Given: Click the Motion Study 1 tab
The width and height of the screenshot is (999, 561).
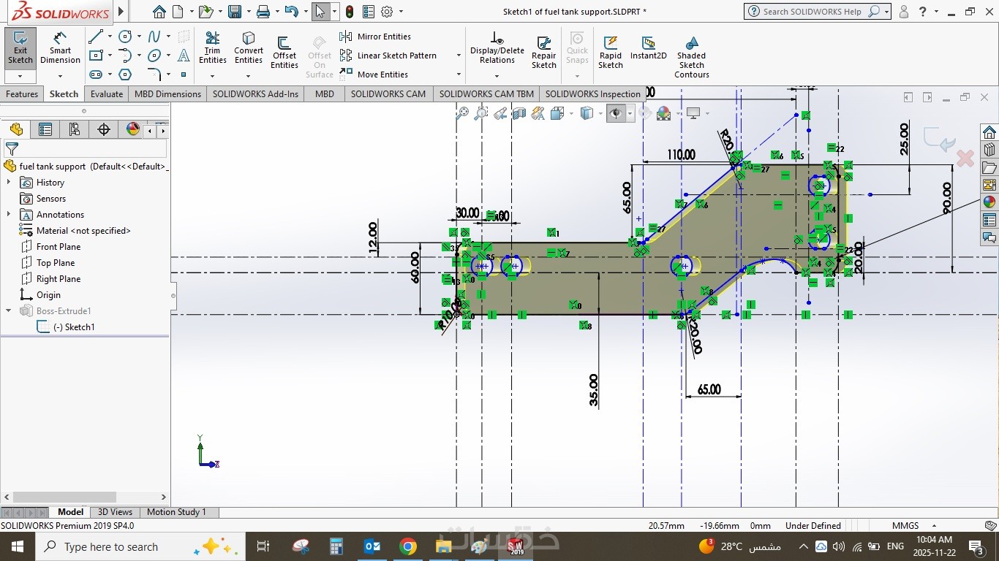Looking at the screenshot, I should [176, 512].
